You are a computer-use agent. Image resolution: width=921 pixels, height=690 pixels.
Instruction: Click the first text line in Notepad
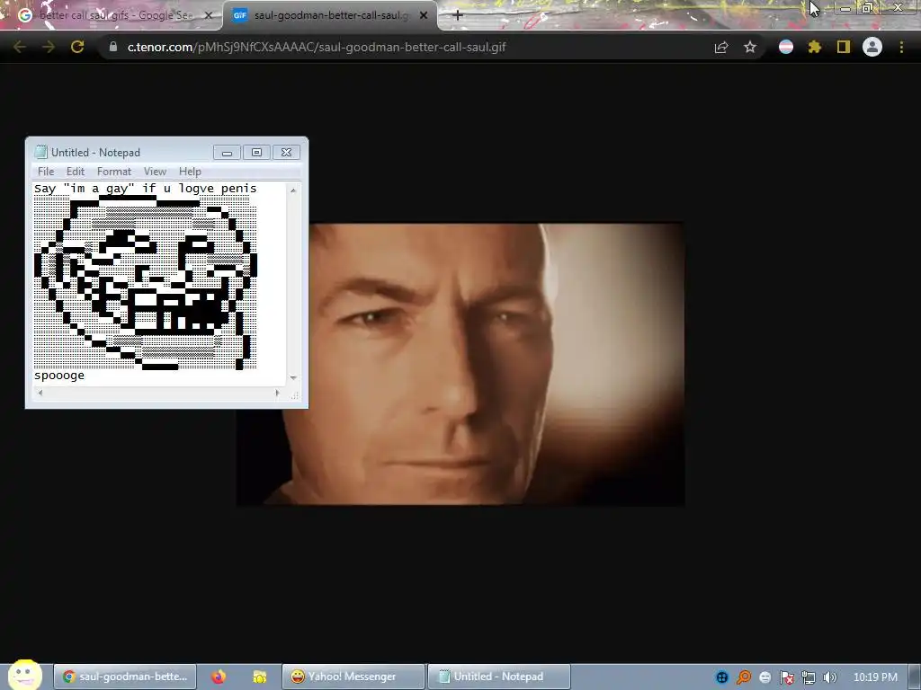[x=146, y=189]
